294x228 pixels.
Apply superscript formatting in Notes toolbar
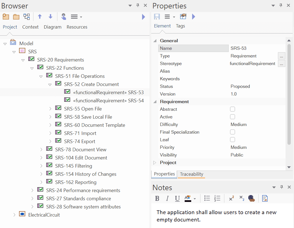click(x=231, y=198)
